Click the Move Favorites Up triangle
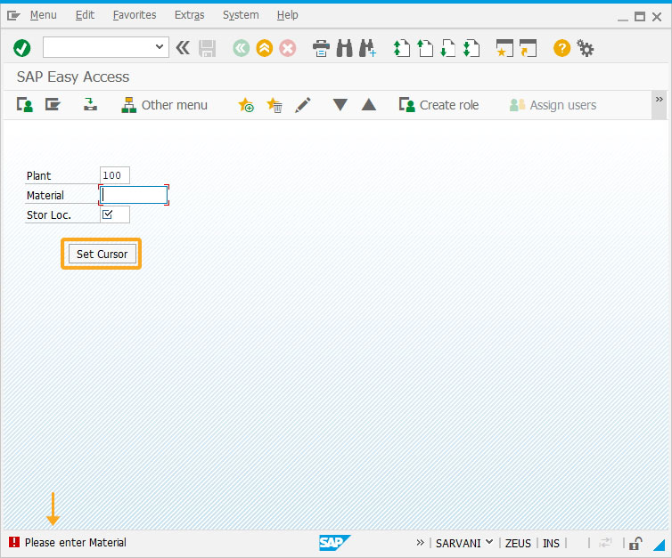Viewport: 672px width, 558px height. coord(369,105)
